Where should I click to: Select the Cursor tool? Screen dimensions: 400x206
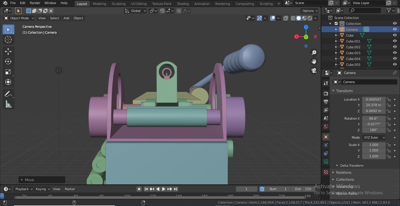[x=8, y=40]
